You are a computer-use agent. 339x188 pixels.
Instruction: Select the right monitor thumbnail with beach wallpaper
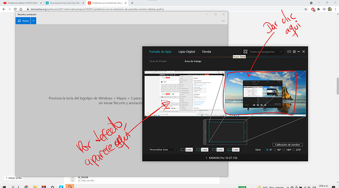[x=266, y=93]
